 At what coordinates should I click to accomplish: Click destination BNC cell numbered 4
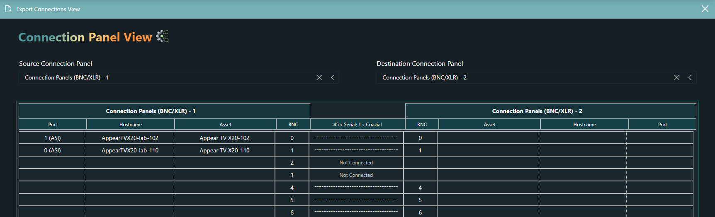(x=420, y=188)
